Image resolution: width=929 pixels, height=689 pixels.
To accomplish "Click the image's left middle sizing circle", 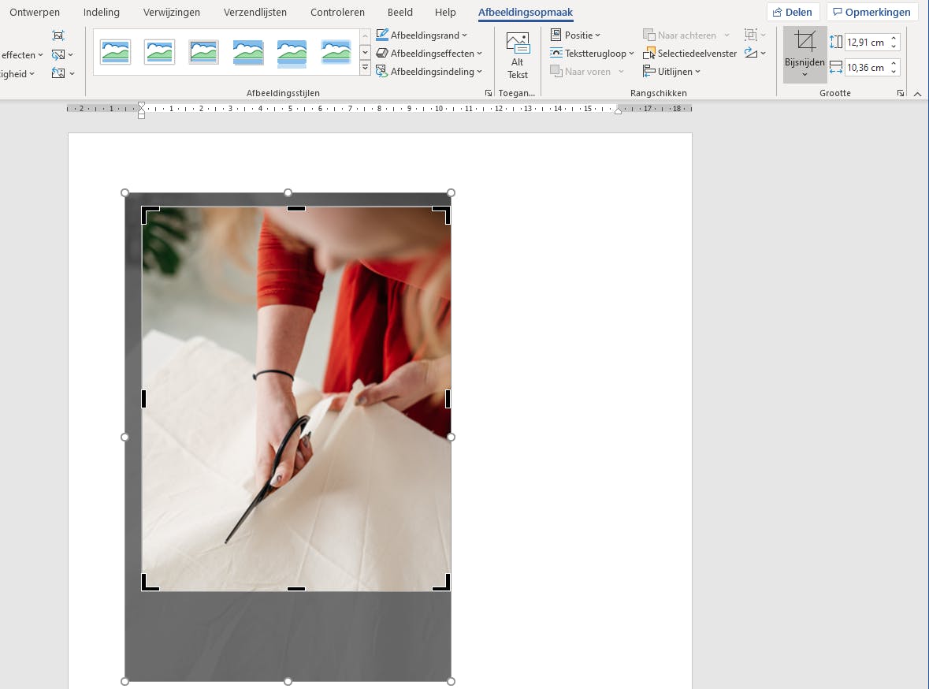I will point(124,437).
